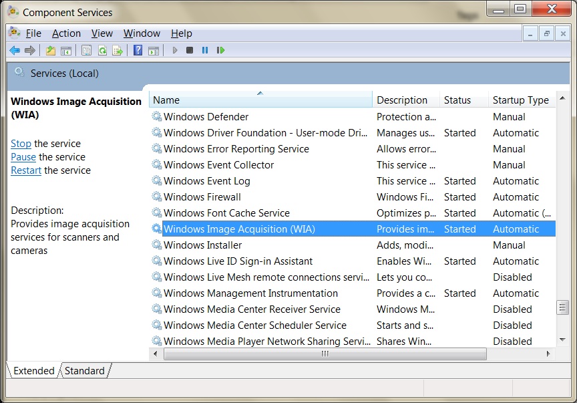The width and height of the screenshot is (577, 403).
Task: Open Help via the blue question mark icon
Action: click(x=138, y=50)
